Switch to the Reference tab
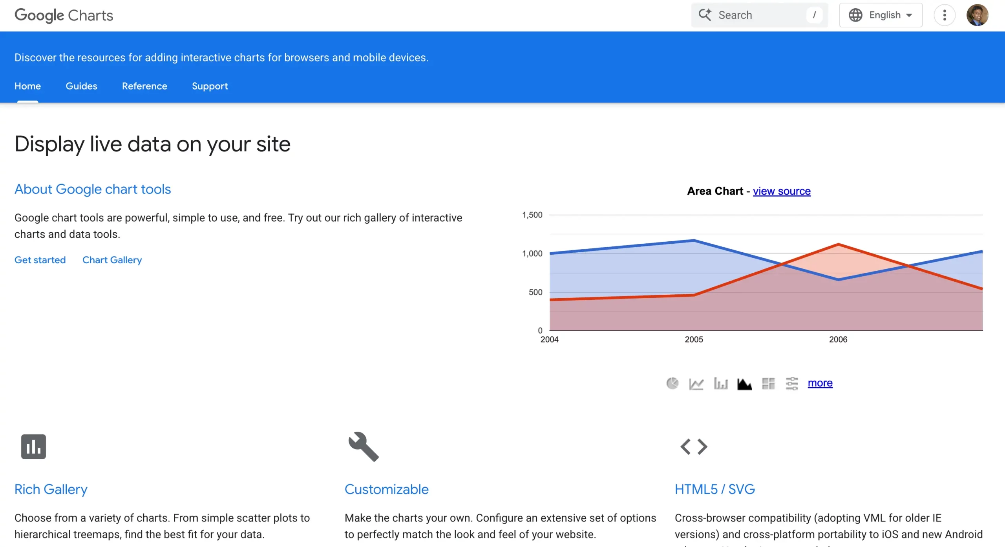 pos(144,86)
